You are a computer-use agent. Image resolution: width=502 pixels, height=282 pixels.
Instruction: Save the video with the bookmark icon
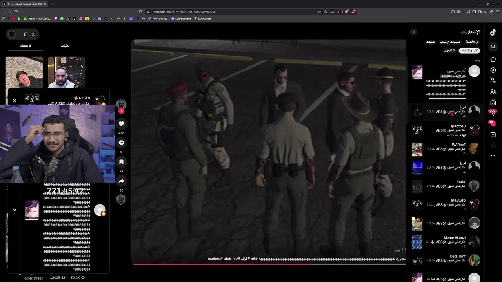(121, 162)
